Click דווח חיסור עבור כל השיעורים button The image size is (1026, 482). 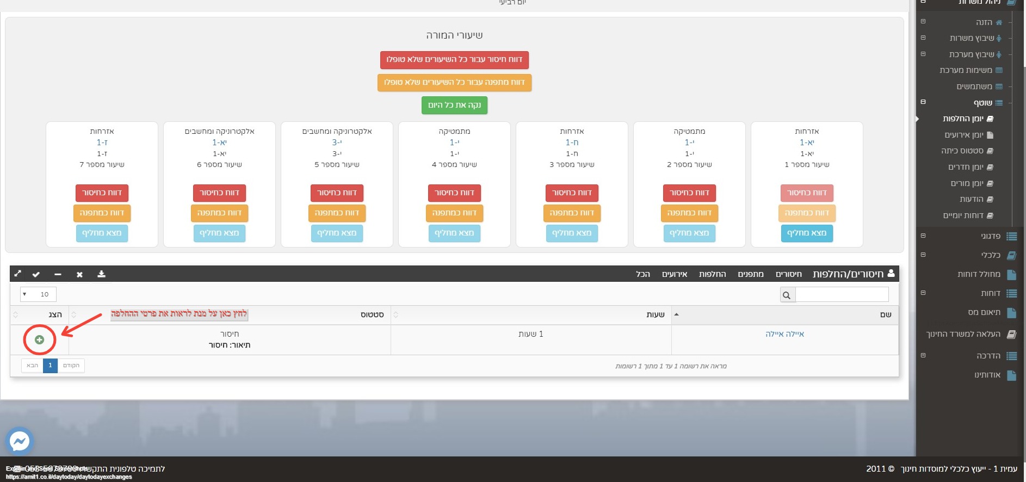[454, 59]
